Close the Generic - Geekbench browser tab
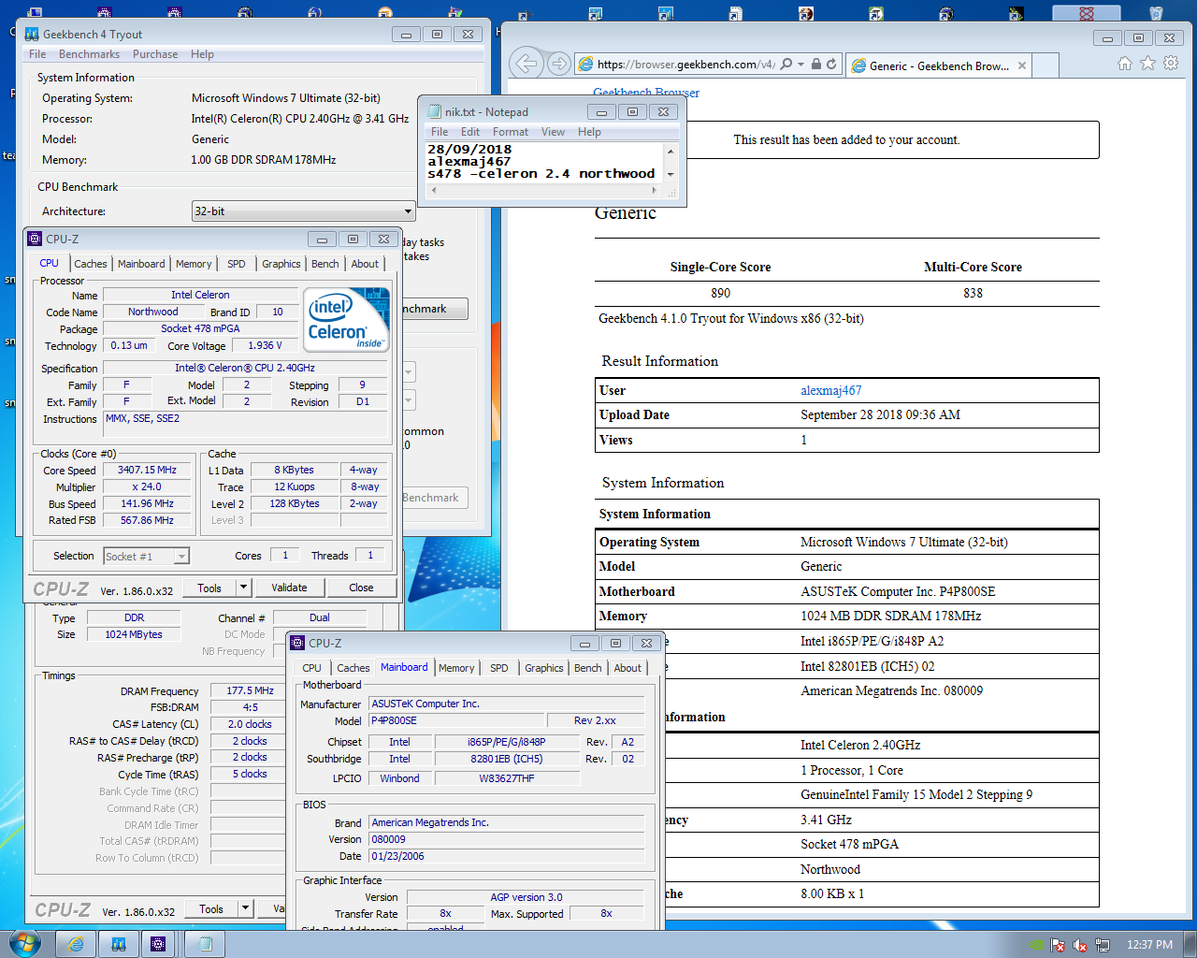1197x958 pixels. click(x=1022, y=65)
